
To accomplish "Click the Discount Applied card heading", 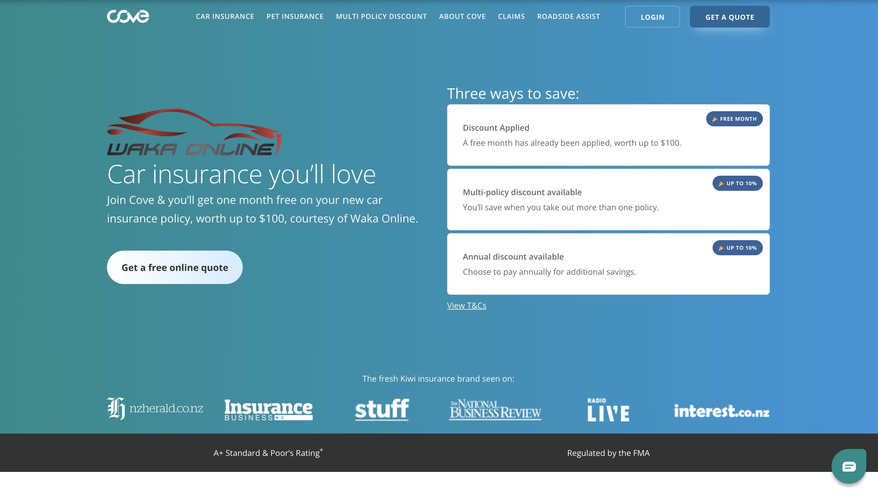I will 496,128.
